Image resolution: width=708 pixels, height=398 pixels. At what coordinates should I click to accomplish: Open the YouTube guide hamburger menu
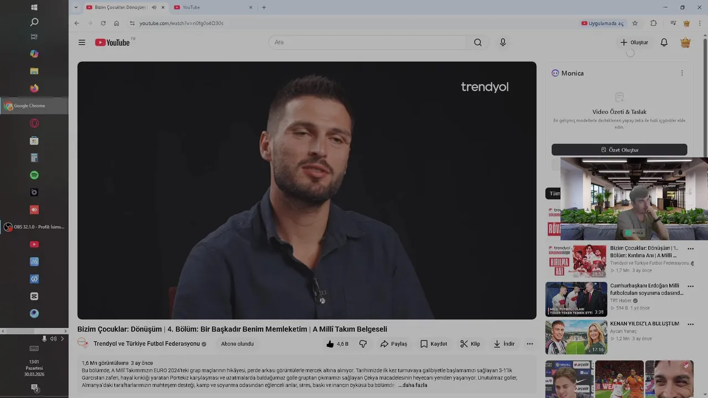[82, 43]
